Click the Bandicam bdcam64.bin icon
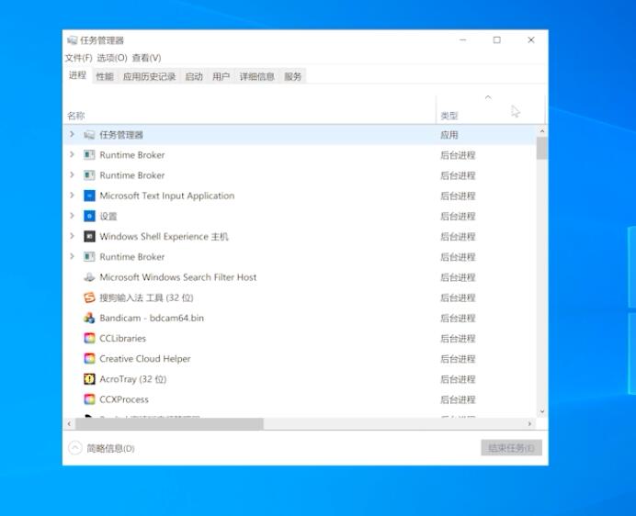 pos(89,318)
